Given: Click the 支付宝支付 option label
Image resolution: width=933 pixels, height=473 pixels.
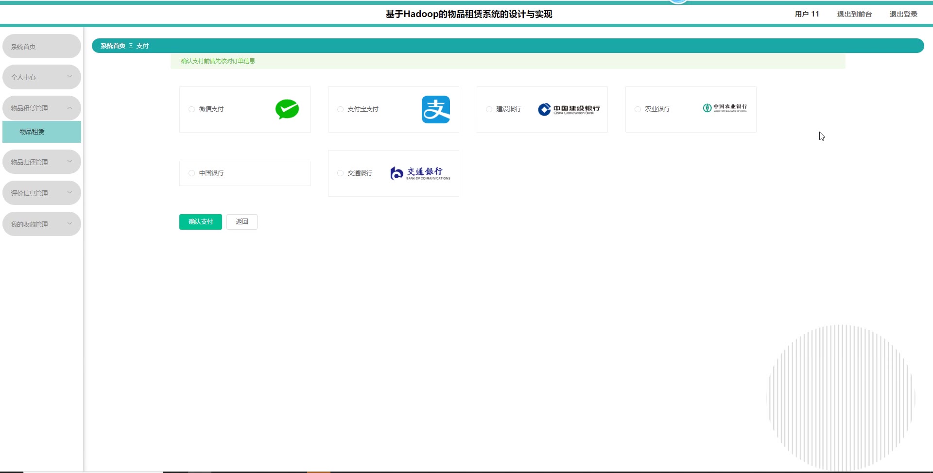Looking at the screenshot, I should [x=363, y=109].
